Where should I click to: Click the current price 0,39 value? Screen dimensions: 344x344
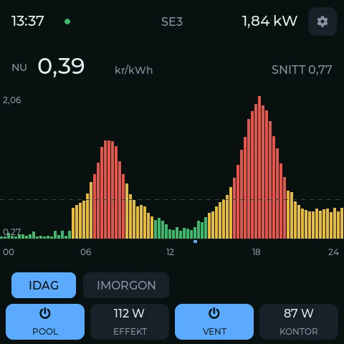pos(61,67)
